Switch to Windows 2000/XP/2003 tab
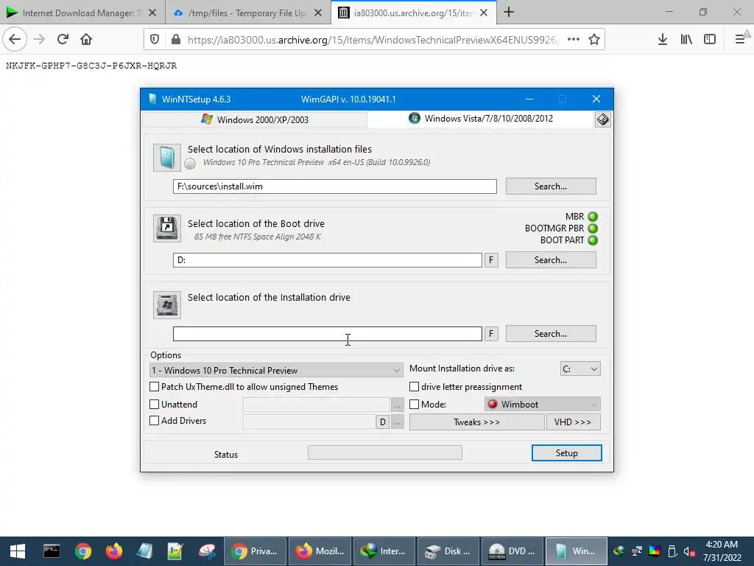 click(255, 119)
